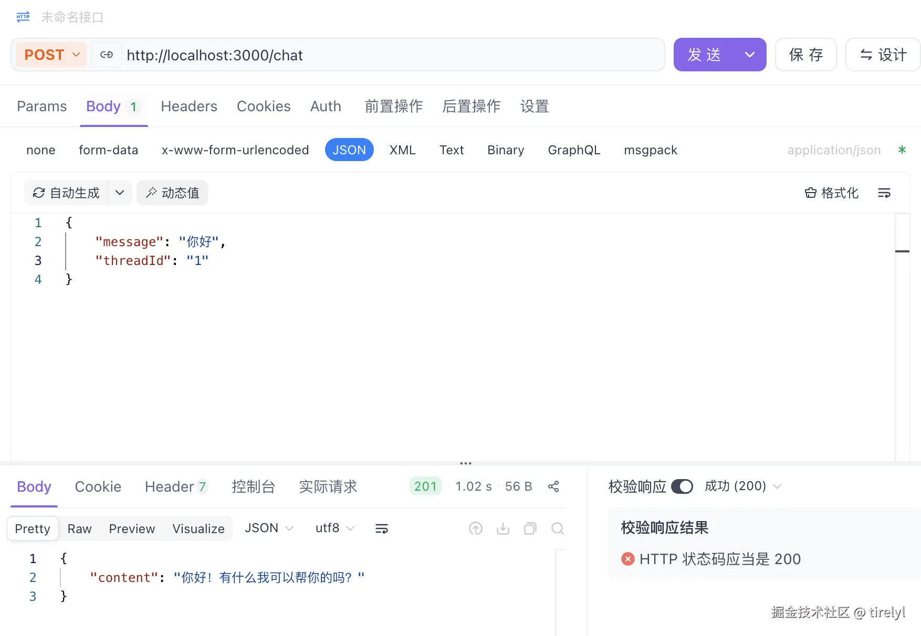
Task: Select the Binary body type
Action: 506,150
